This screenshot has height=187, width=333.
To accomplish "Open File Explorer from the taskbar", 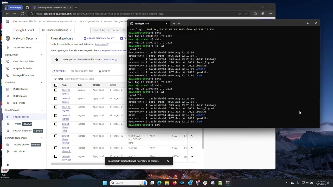I will point(167,183).
